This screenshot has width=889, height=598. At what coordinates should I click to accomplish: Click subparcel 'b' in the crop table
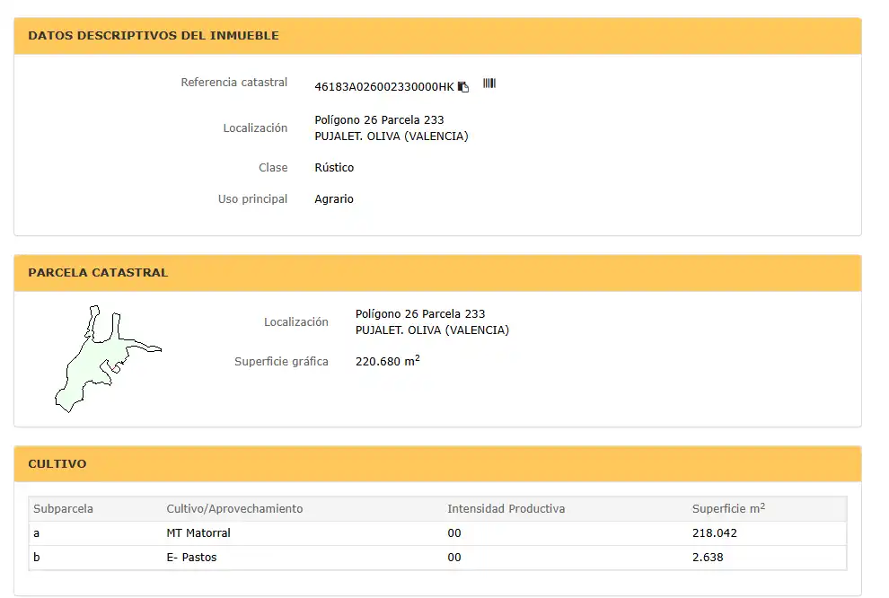(x=36, y=558)
